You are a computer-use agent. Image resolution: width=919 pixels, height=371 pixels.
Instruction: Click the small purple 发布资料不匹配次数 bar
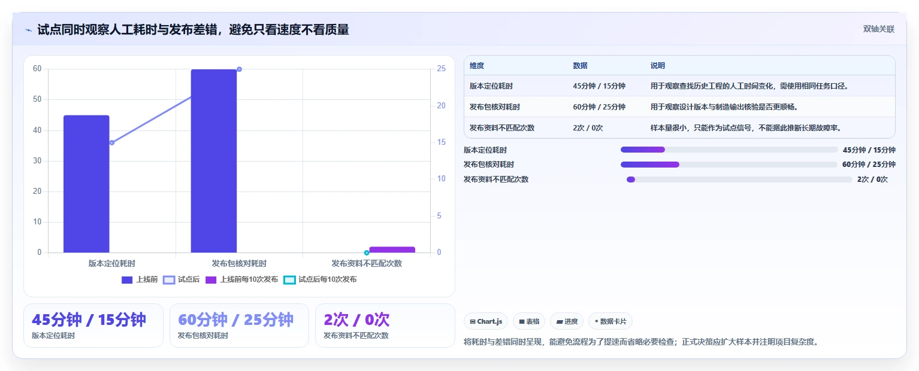click(x=392, y=250)
